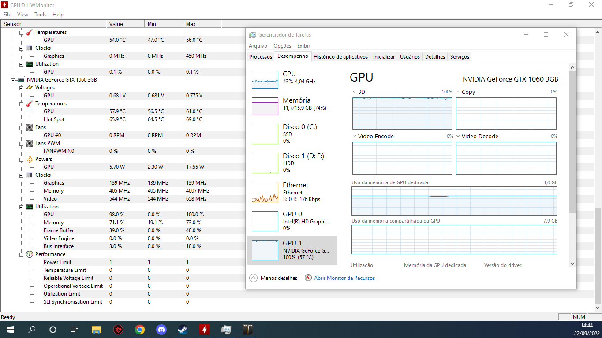This screenshot has height=338, width=602.
Task: Click the Fans PWM icon in sensor tree
Action: pyautogui.click(x=30, y=143)
